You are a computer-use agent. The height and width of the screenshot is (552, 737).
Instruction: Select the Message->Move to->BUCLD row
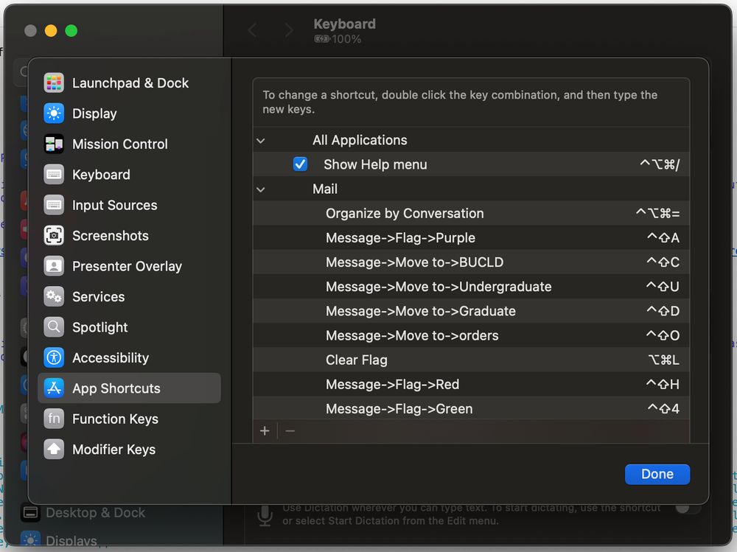pos(471,262)
